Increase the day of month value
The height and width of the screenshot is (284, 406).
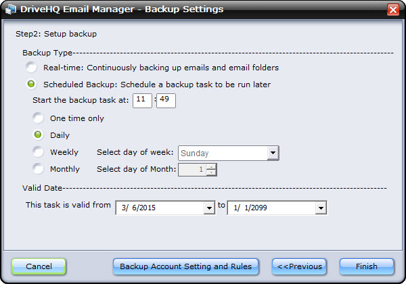tap(212, 166)
